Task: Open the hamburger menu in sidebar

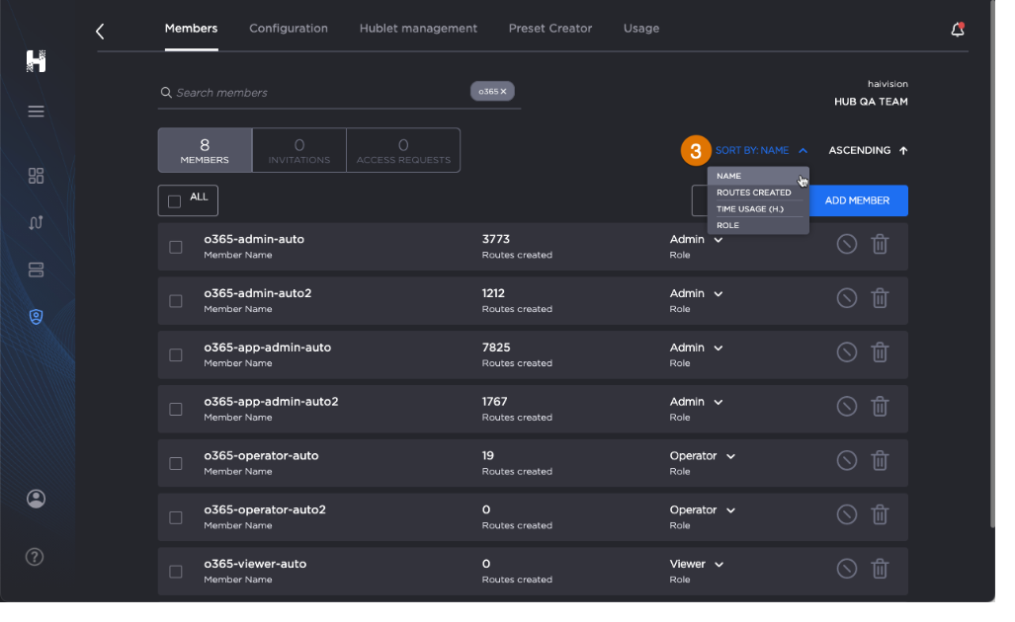Action: click(37, 112)
